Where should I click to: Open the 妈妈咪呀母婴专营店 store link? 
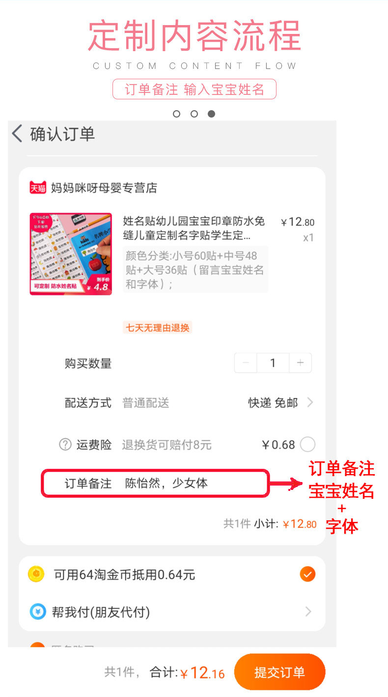[x=104, y=187]
